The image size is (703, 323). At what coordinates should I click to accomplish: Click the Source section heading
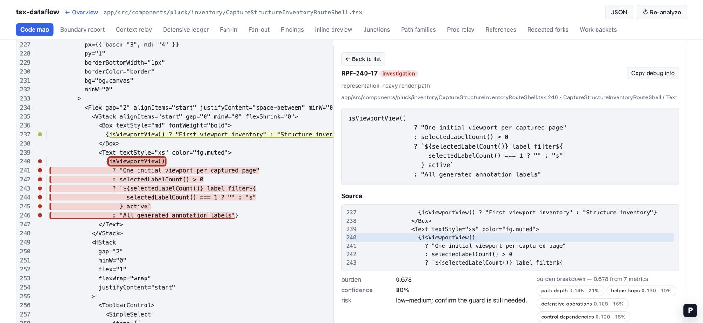pyautogui.click(x=352, y=196)
